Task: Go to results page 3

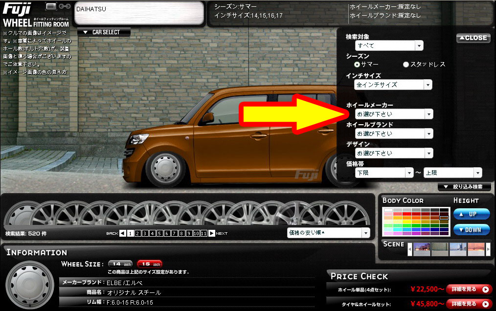Action: 145,233
